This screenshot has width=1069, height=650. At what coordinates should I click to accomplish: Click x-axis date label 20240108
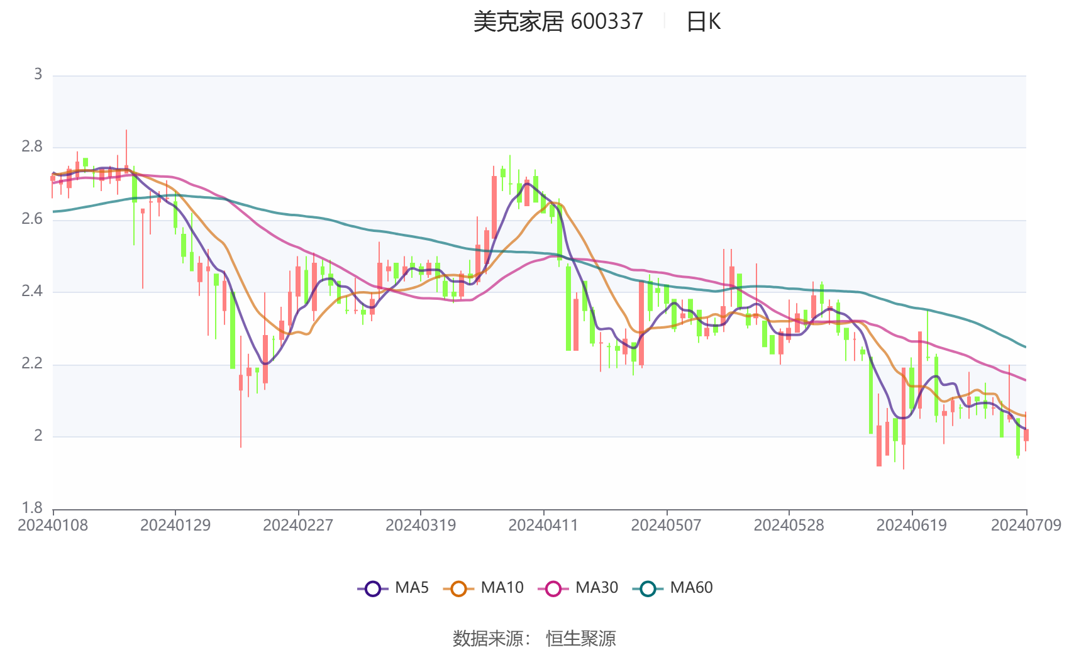click(x=53, y=526)
